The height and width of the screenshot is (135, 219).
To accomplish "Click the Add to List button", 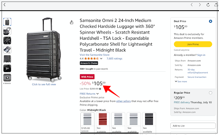I will click(x=193, y=126).
